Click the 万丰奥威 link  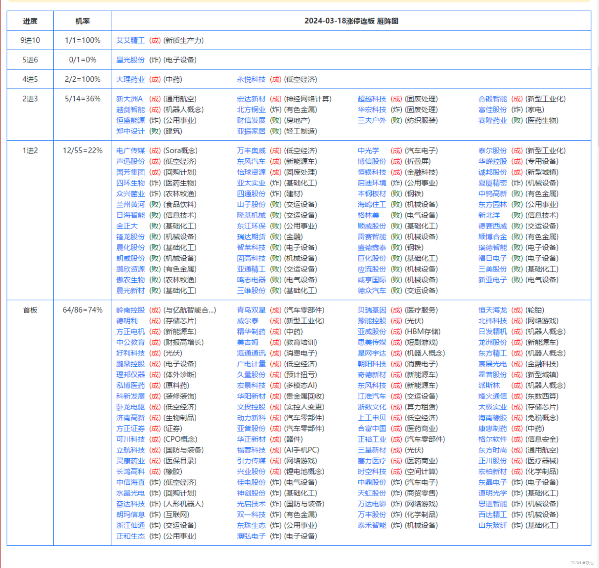251,151
